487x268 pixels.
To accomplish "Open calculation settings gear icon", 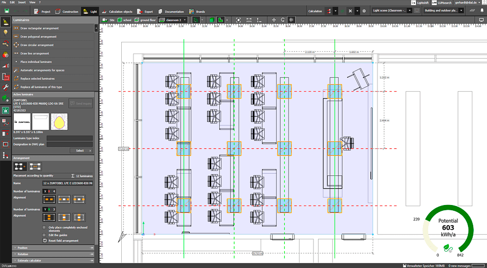I will pos(364,11).
